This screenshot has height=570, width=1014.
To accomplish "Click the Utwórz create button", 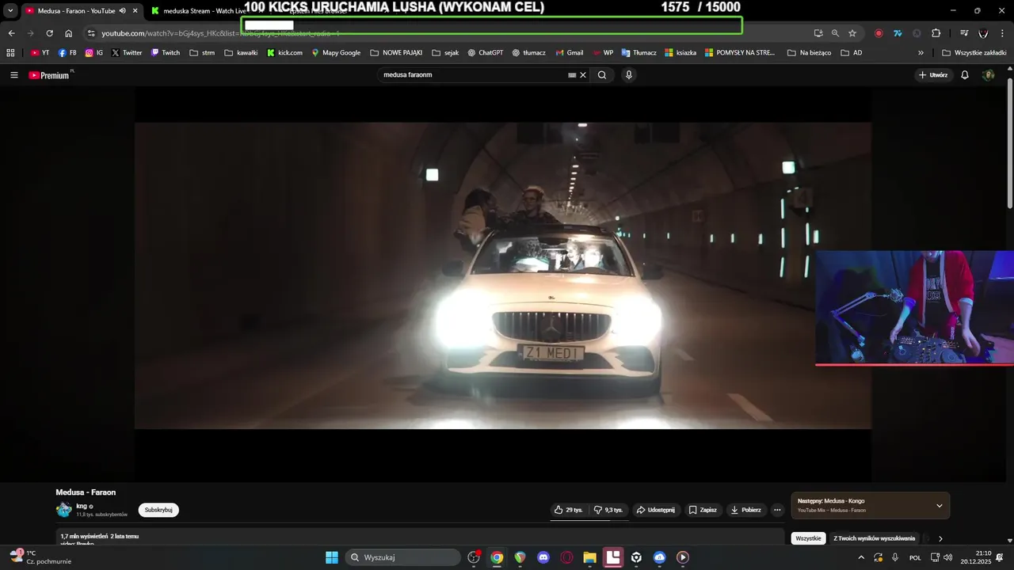I will point(933,75).
